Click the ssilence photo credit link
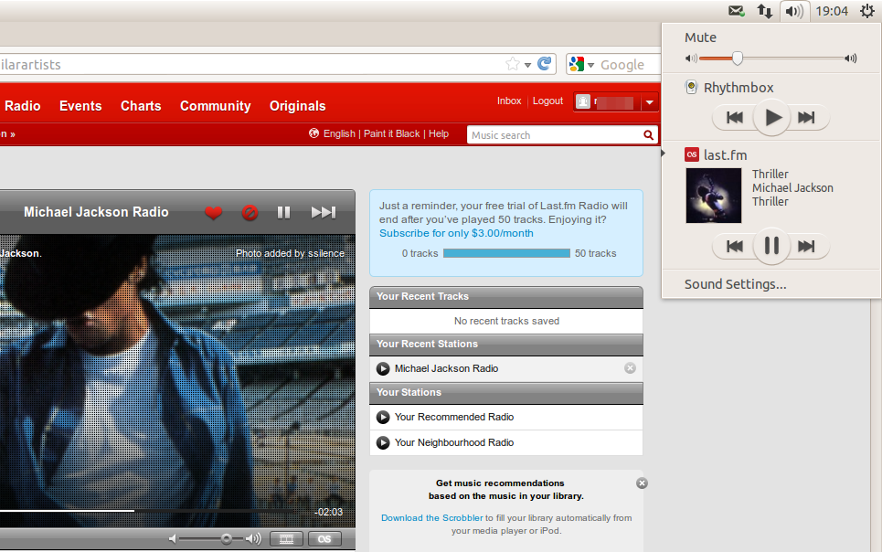Viewport: 882px width, 552px height. (326, 253)
